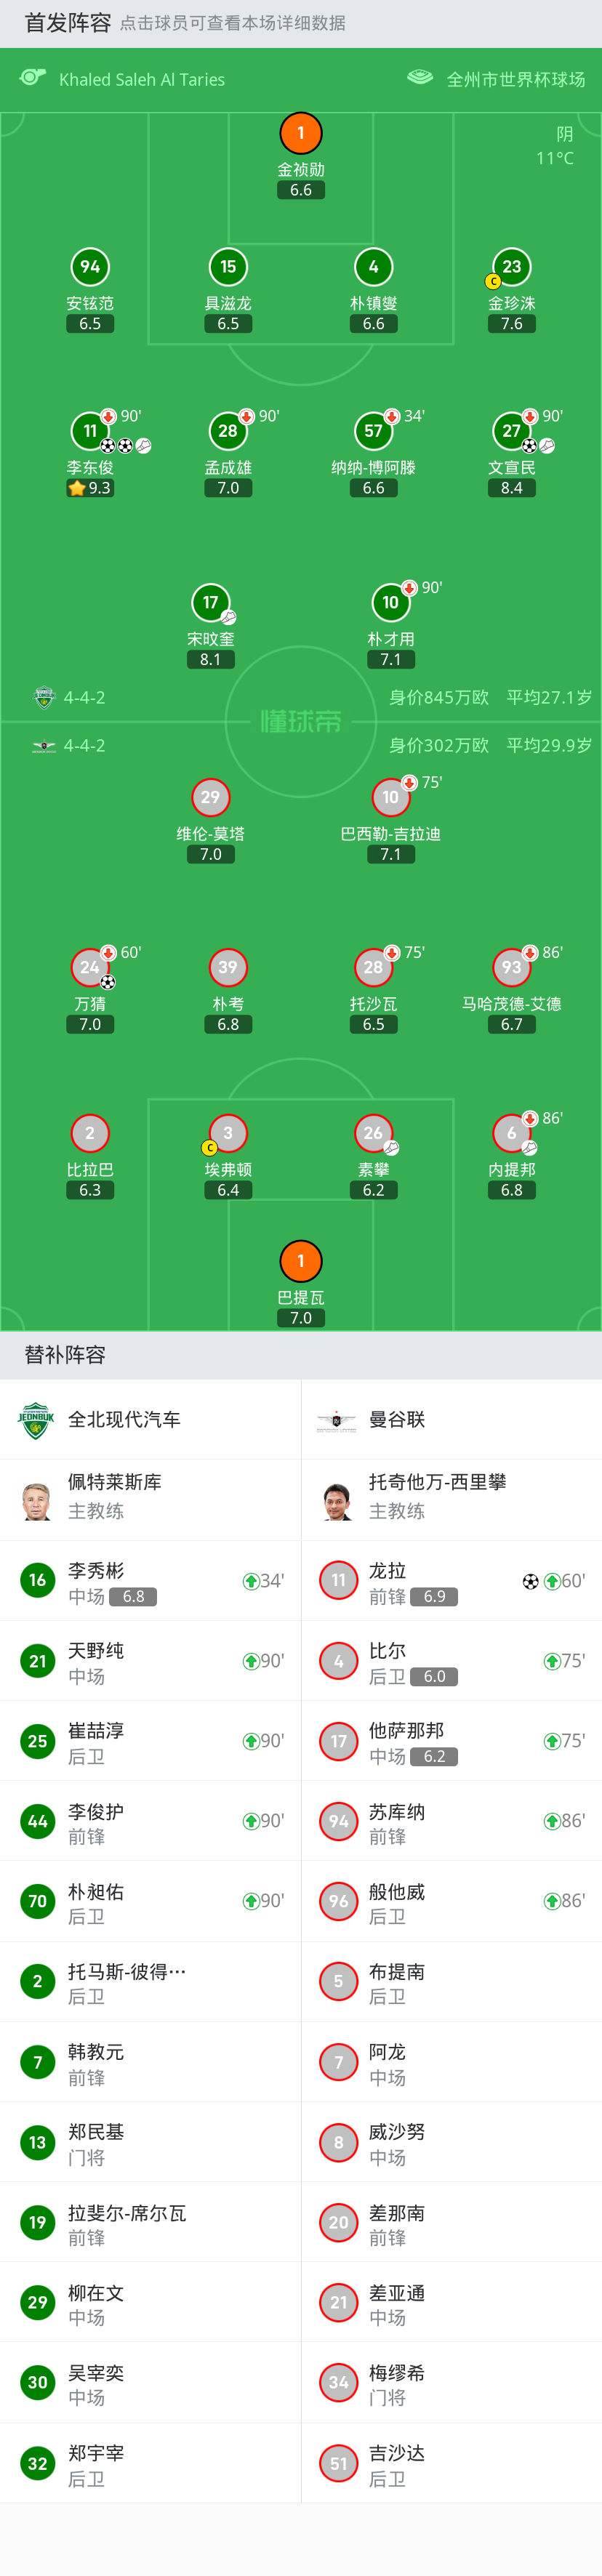The height and width of the screenshot is (2576, 602).
Task: Open substitute 天野纯 number 21 row
Action: tap(150, 1661)
